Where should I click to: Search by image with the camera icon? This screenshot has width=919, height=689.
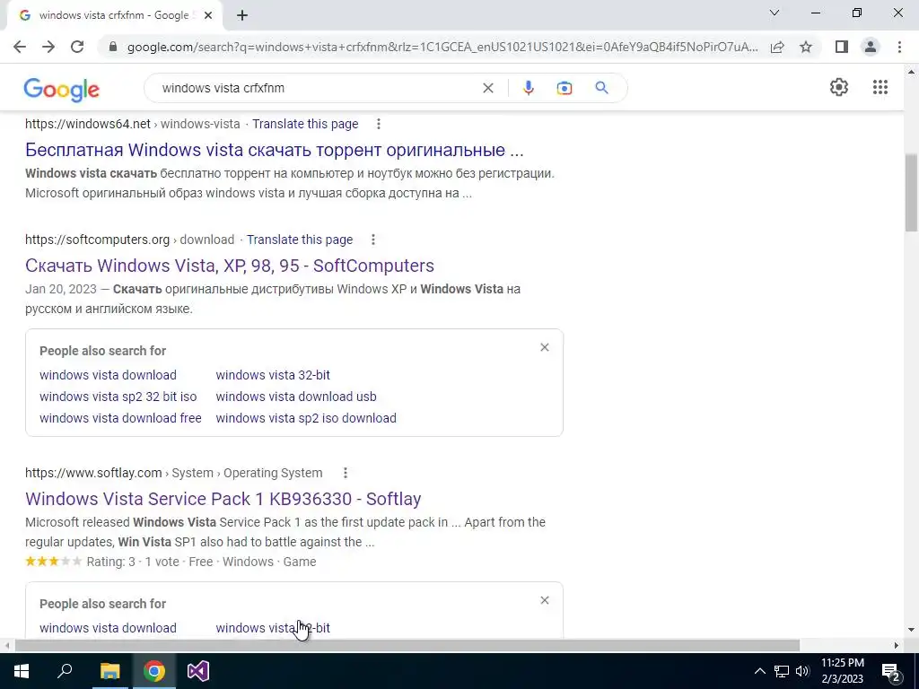[x=564, y=88]
